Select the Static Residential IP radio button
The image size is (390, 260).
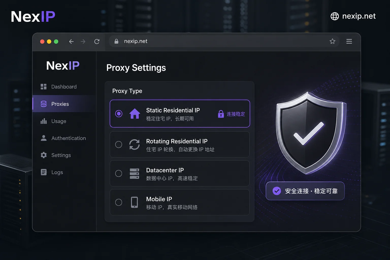tap(119, 113)
